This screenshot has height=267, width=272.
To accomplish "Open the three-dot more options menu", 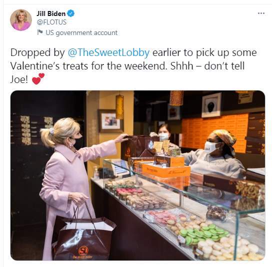I will pyautogui.click(x=261, y=13).
